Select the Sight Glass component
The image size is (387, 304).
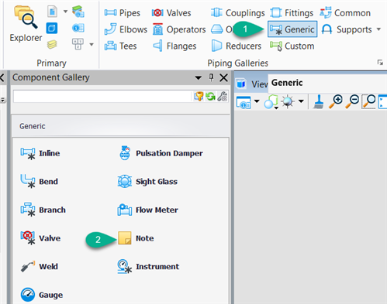click(147, 181)
